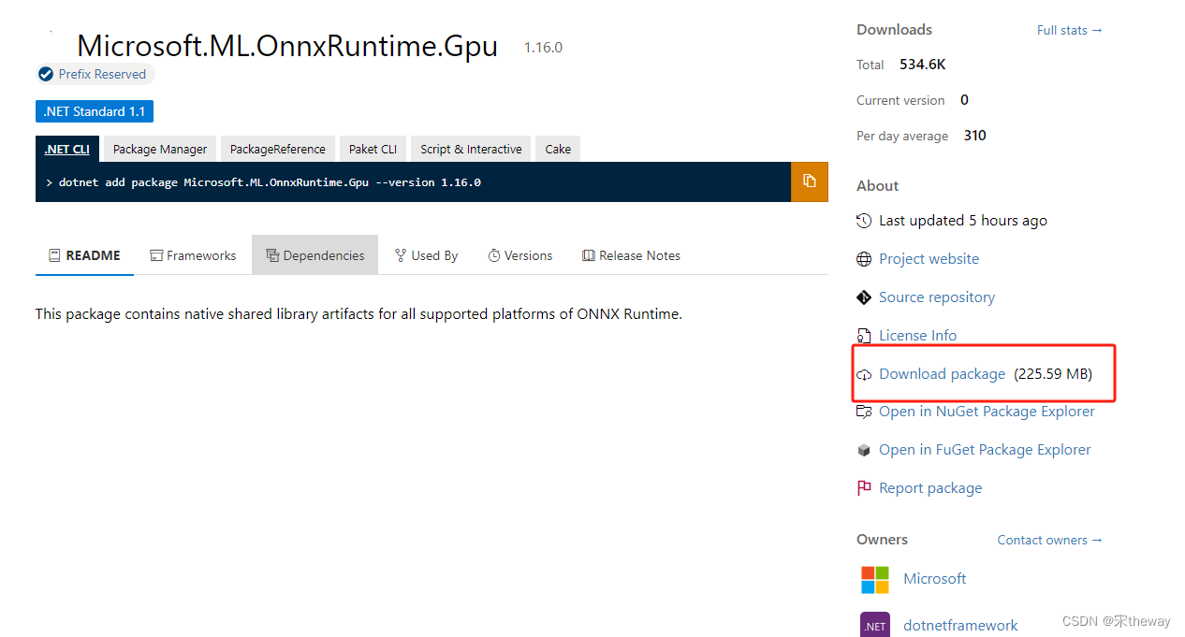The height and width of the screenshot is (637, 1185).
Task: Open the Microsoft owner profile link
Action: [934, 579]
